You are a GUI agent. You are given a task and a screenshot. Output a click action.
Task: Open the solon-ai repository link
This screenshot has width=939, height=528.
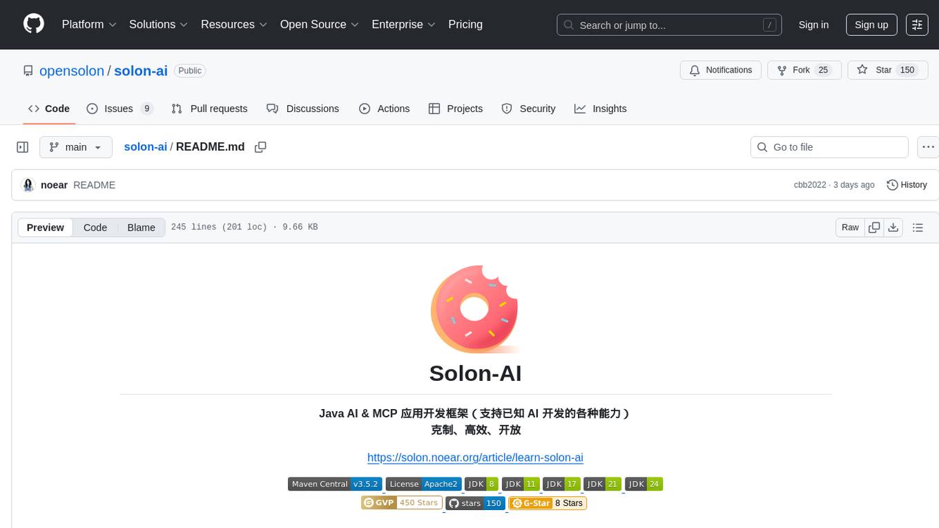click(141, 70)
